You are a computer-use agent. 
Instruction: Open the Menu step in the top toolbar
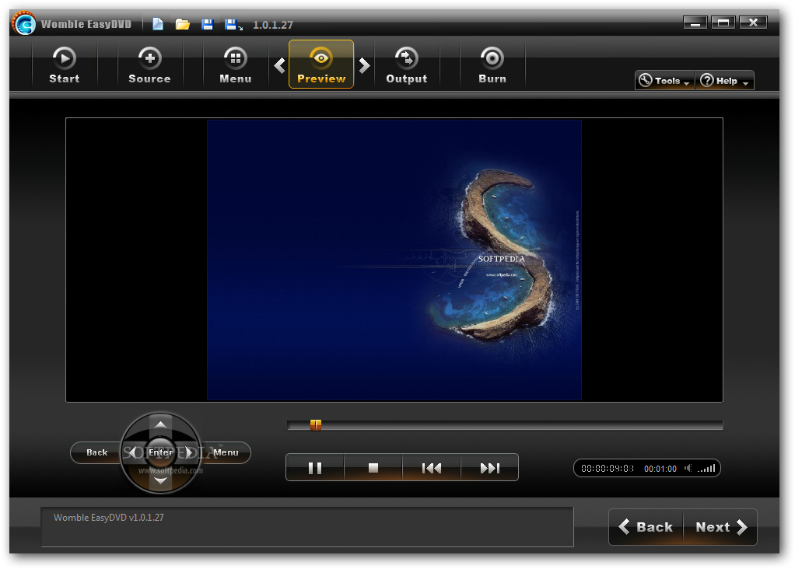235,65
